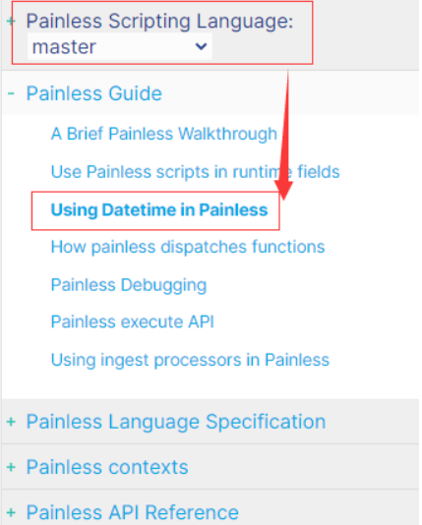Click the chevron arrow on the master selector
Image resolution: width=422 pixels, height=525 pixels.
pos(201,46)
